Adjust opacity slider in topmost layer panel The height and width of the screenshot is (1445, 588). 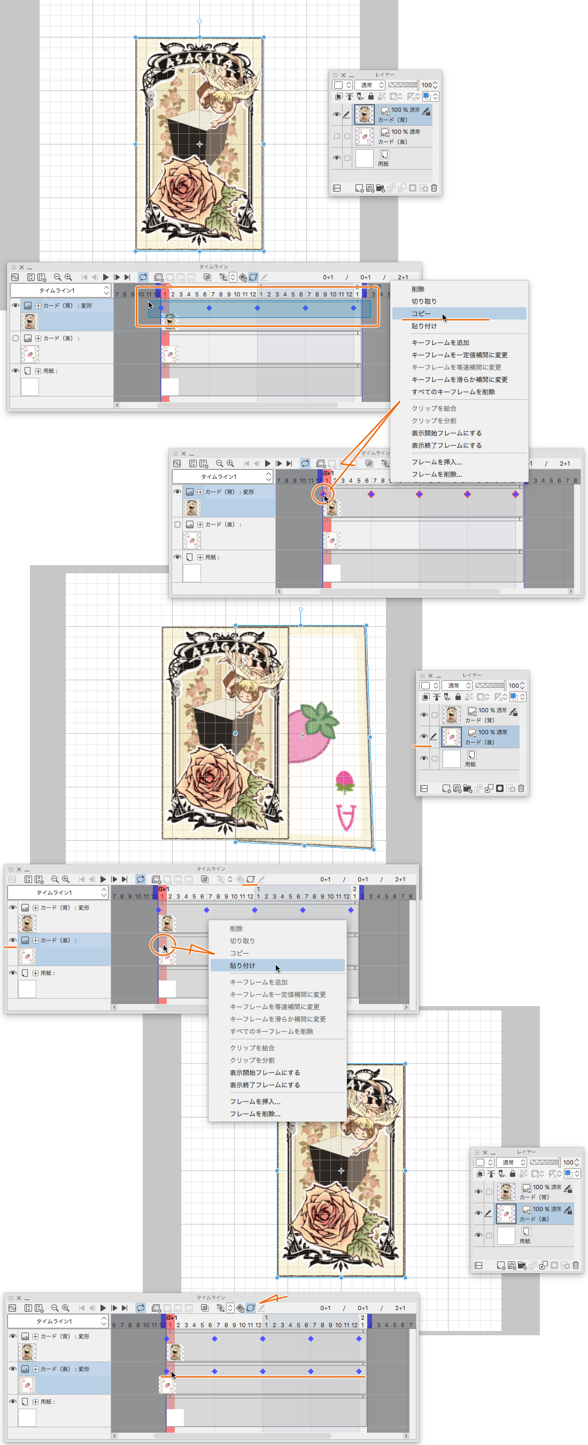[403, 85]
